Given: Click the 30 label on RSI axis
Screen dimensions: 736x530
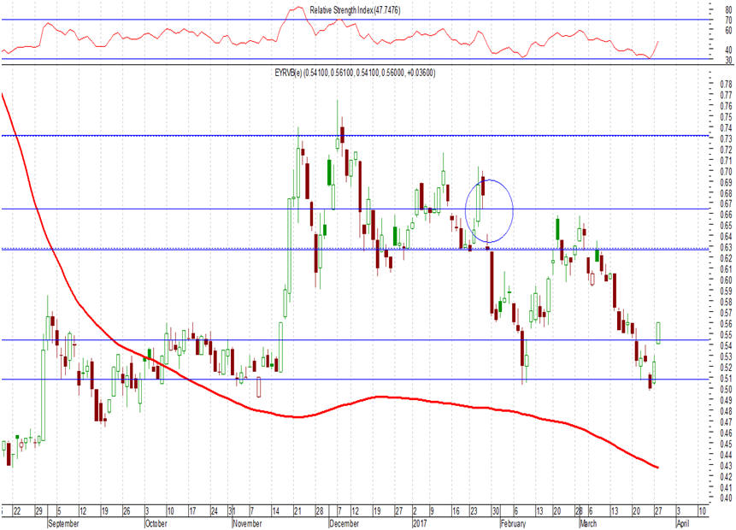Looking at the screenshot, I should click(728, 60).
